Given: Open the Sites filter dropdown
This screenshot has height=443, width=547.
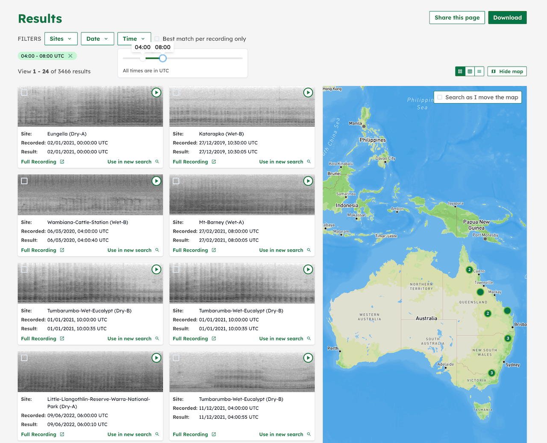Looking at the screenshot, I should coord(61,39).
